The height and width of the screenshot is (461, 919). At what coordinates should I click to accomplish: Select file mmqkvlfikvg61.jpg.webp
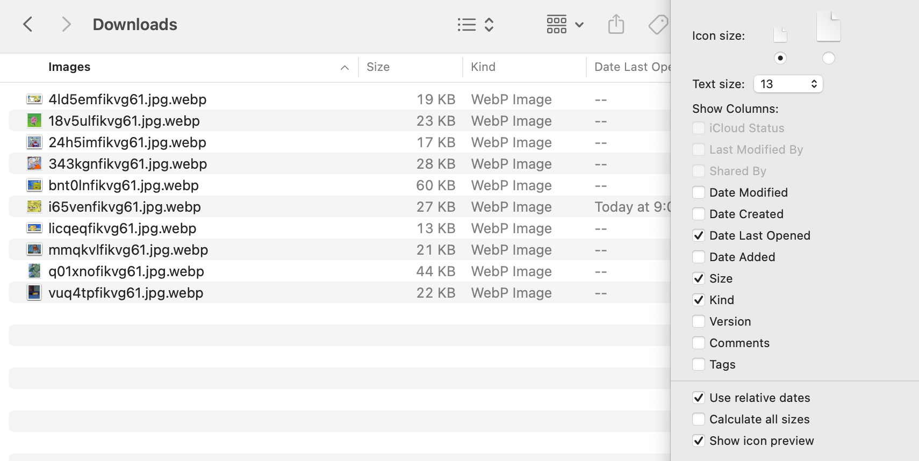(x=128, y=250)
